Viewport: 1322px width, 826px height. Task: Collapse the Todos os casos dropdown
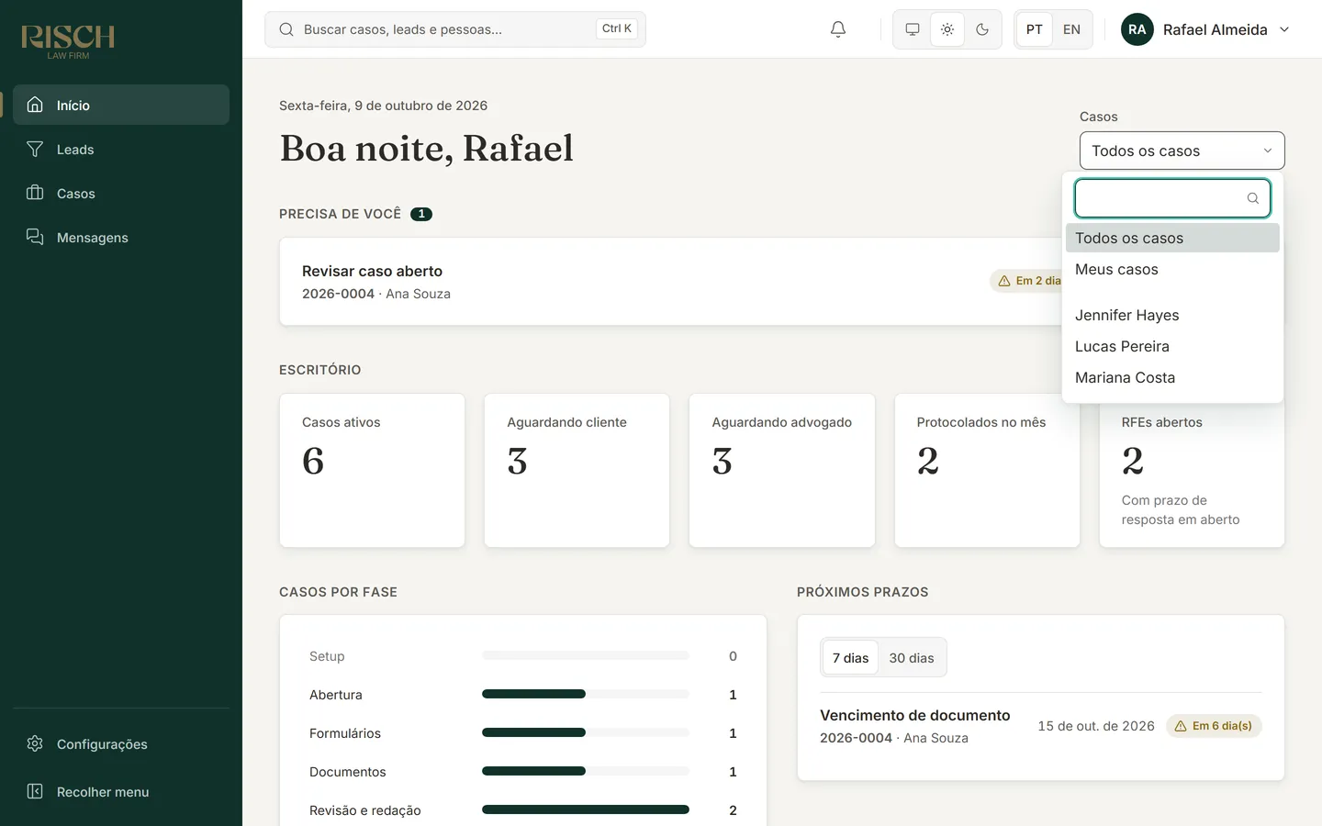[1182, 151]
